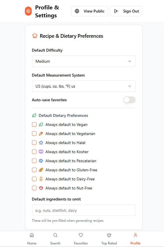The height and width of the screenshot is (247, 164).
Task: Click the wheat icon by Gluten-Free
Action: coord(41,170)
